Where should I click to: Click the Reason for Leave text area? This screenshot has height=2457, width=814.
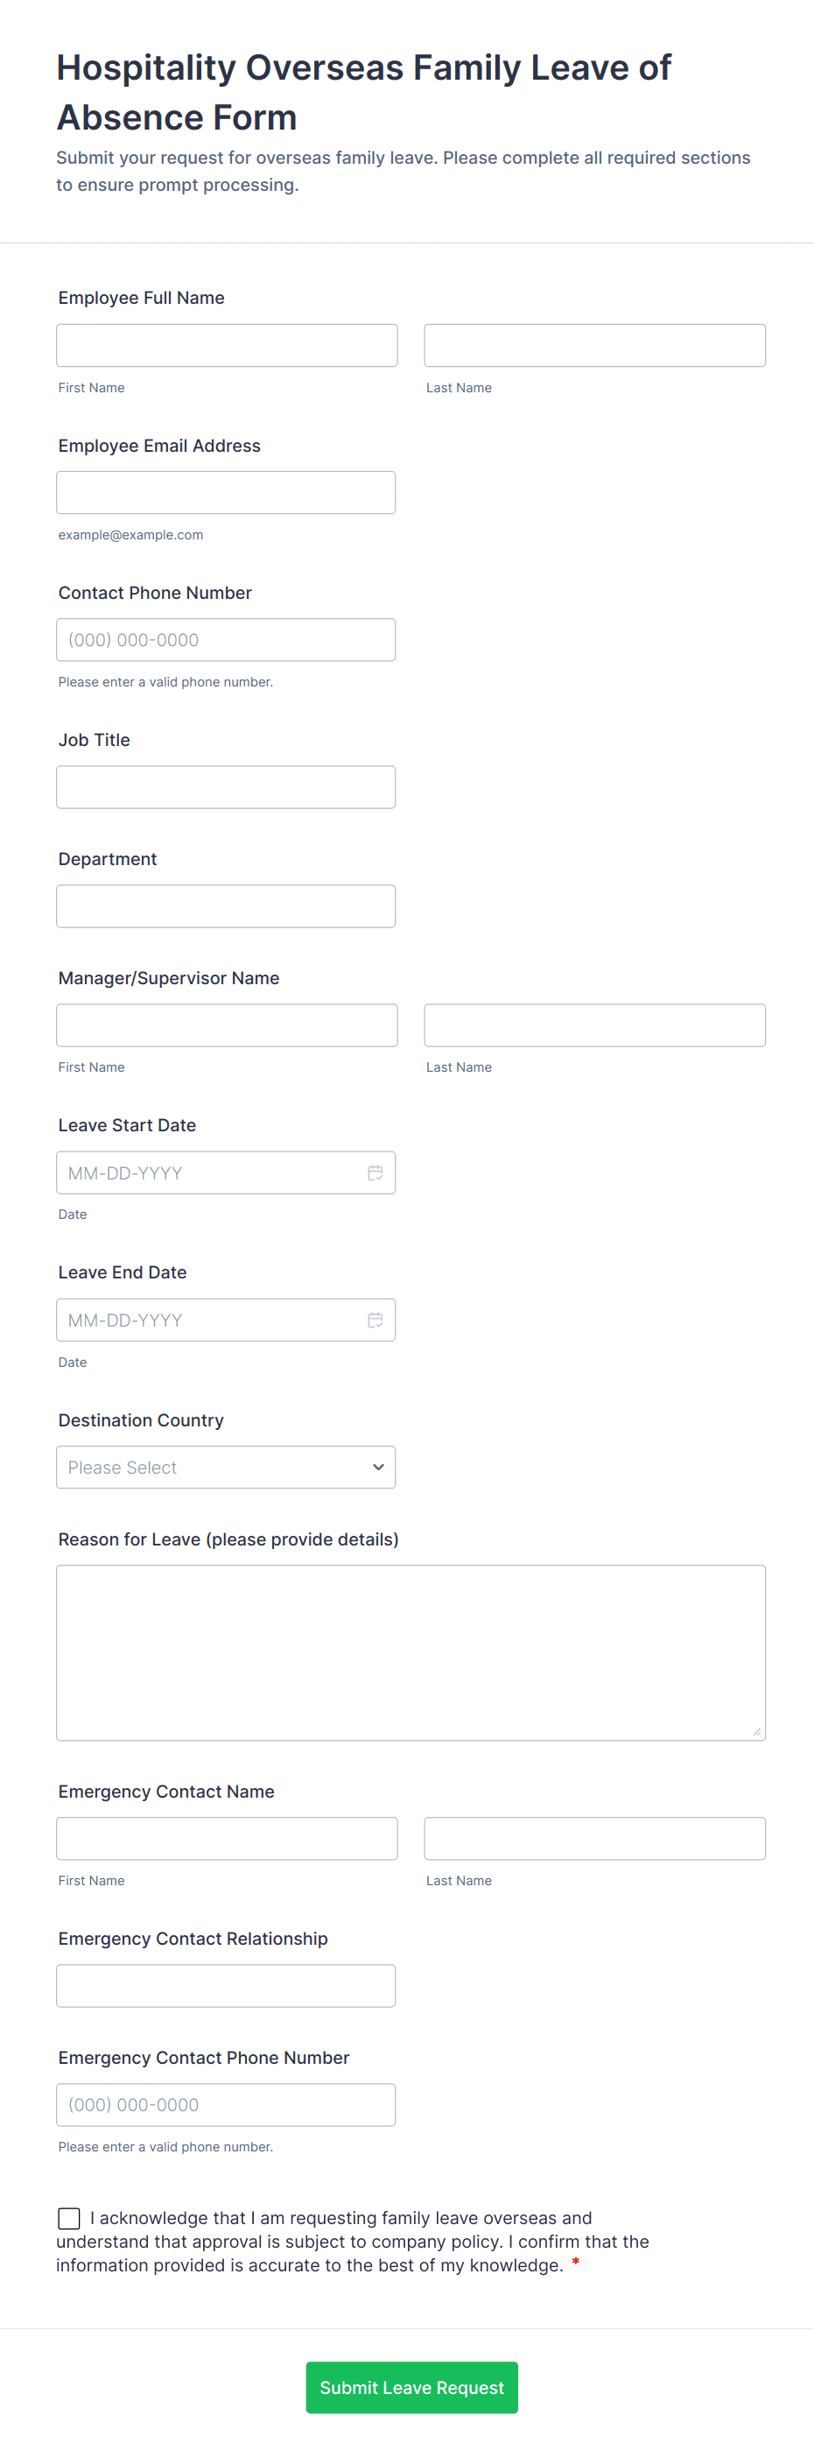(411, 1652)
